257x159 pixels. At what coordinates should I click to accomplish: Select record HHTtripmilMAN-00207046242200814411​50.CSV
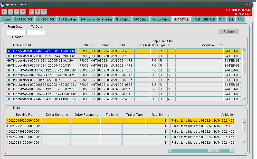click(x=42, y=94)
